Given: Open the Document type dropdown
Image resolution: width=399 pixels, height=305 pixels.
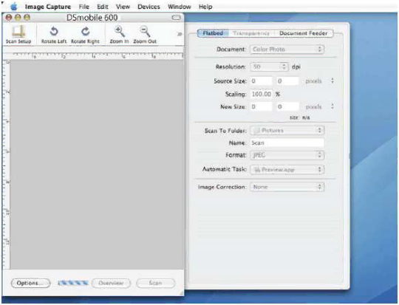Looking at the screenshot, I should click(287, 49).
